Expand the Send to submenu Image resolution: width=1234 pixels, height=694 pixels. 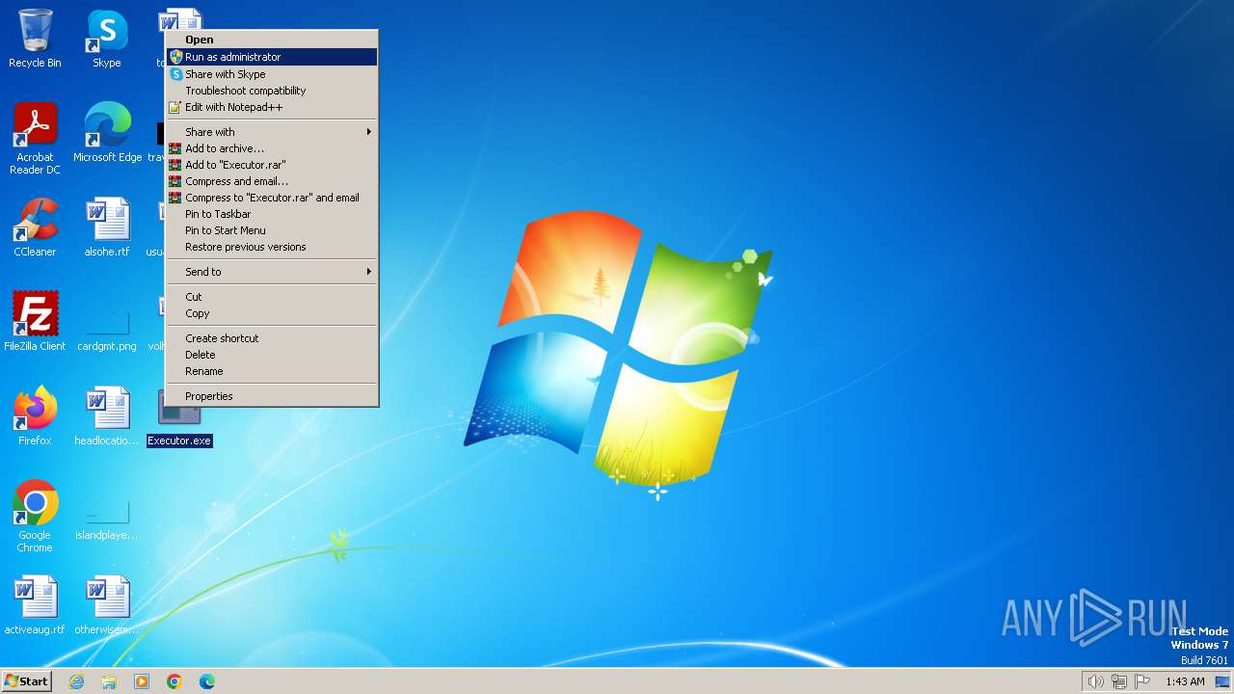tap(272, 272)
